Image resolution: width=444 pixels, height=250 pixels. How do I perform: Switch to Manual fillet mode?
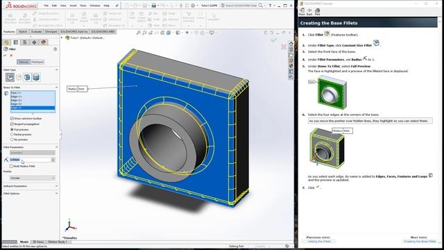point(24,62)
